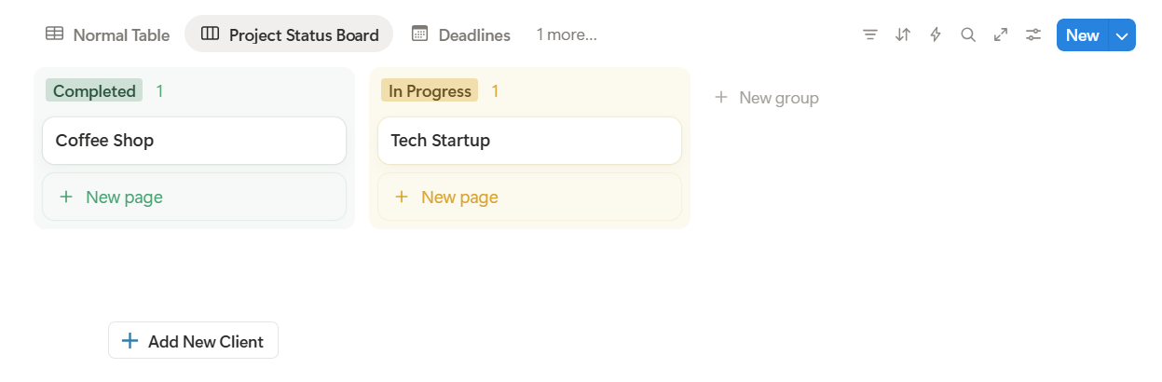
Task: Click the green Completed status tag
Action: (x=94, y=91)
